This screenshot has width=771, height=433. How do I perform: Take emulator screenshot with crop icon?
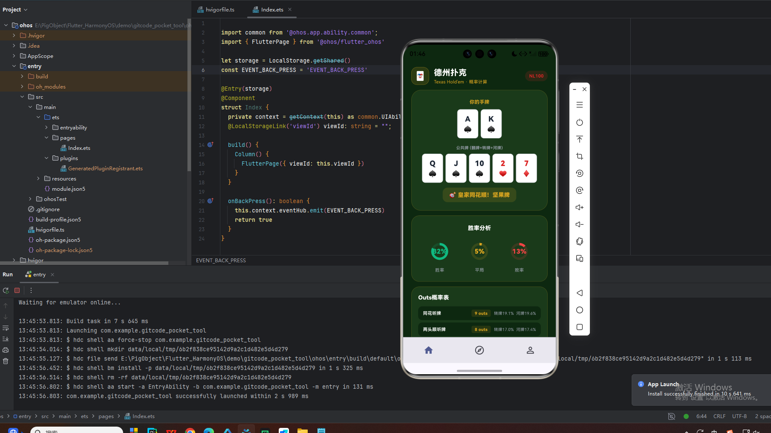coord(580,156)
